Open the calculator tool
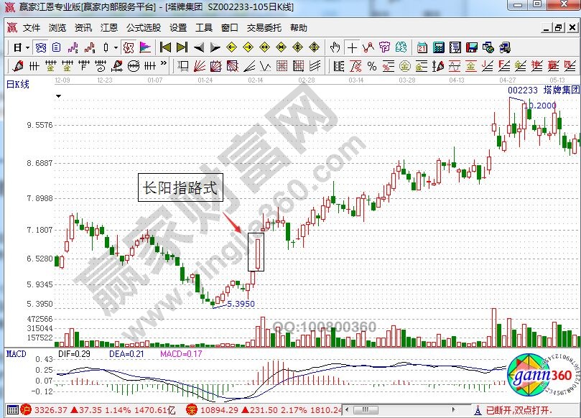The height and width of the screenshot is (418, 581). tap(438, 47)
